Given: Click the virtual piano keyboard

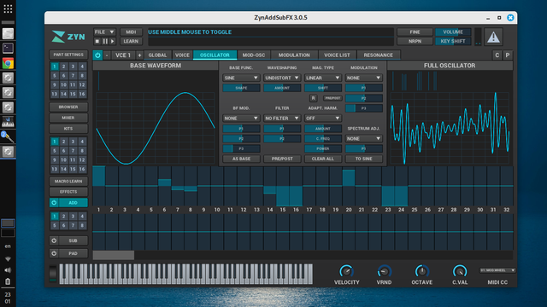Looking at the screenshot, I should (x=186, y=274).
